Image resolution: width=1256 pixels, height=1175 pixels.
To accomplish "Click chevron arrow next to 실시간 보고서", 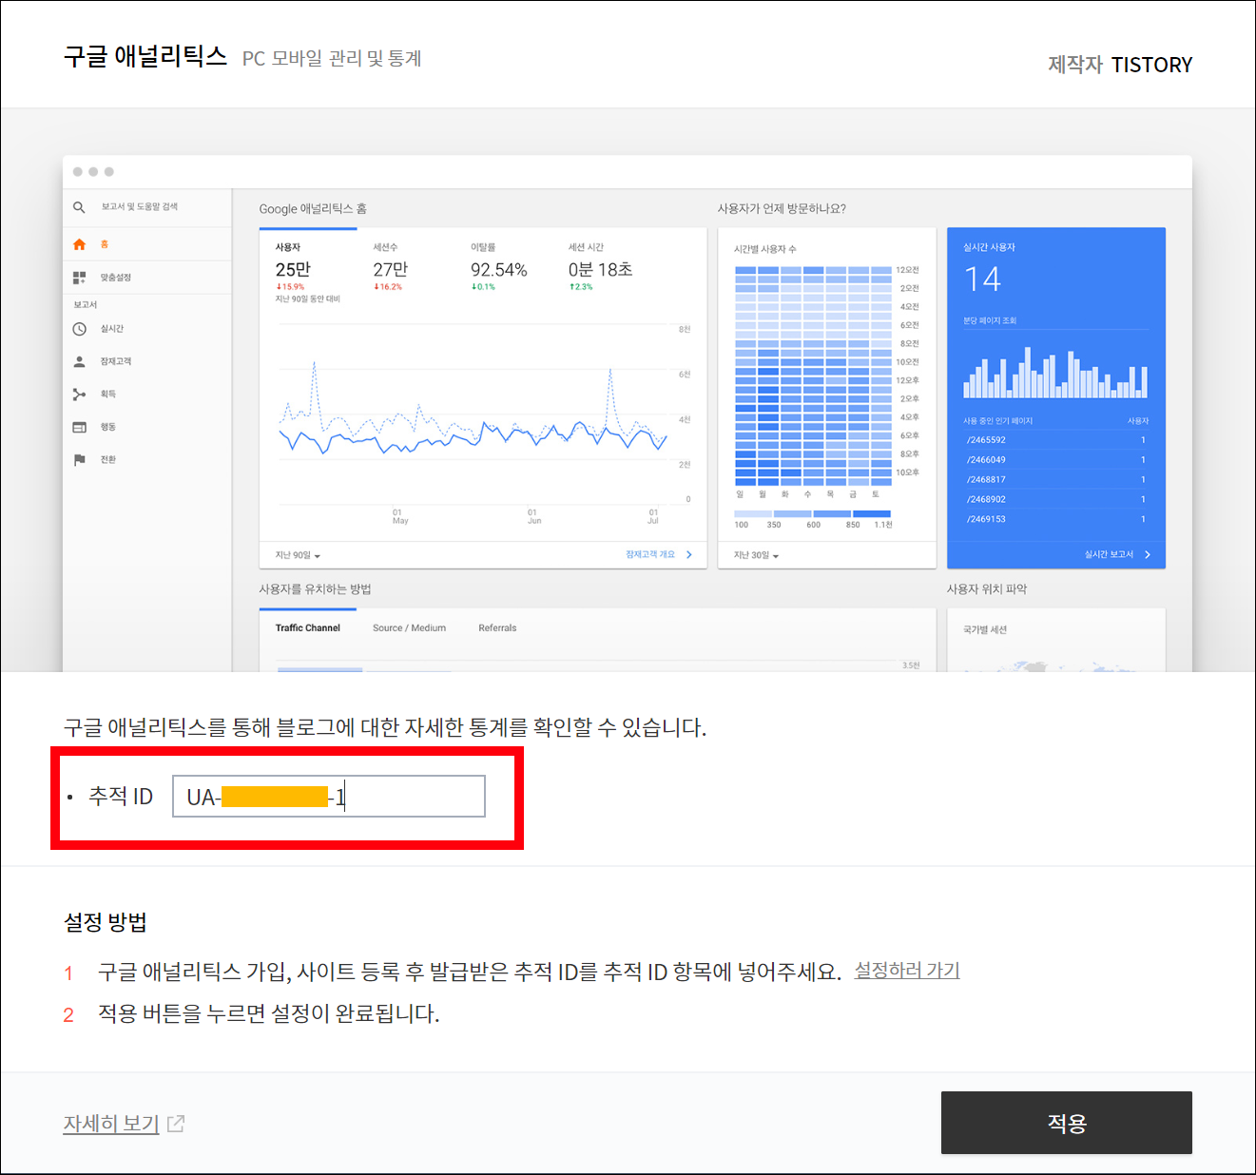I will click(1148, 554).
